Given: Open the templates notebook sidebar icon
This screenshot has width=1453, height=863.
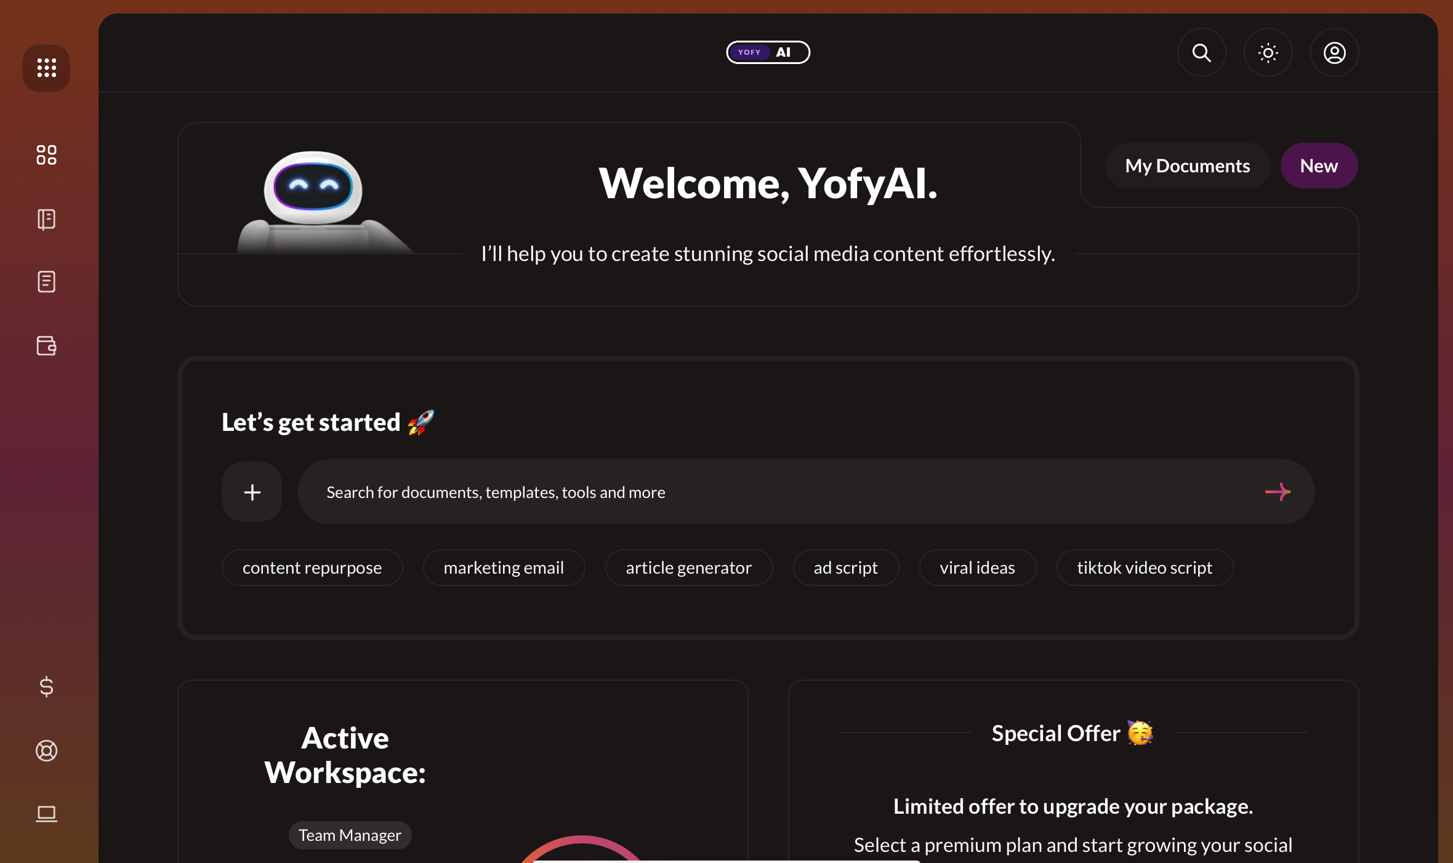Looking at the screenshot, I should (46, 220).
